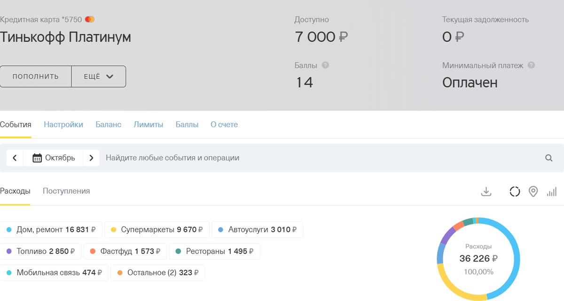This screenshot has height=301, width=564.
Task: Click the calendar icon beside Октябрь
Action: click(x=37, y=158)
